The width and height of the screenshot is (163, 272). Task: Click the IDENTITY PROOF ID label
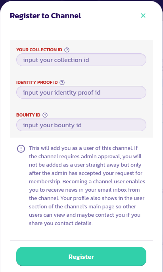pos(37,82)
